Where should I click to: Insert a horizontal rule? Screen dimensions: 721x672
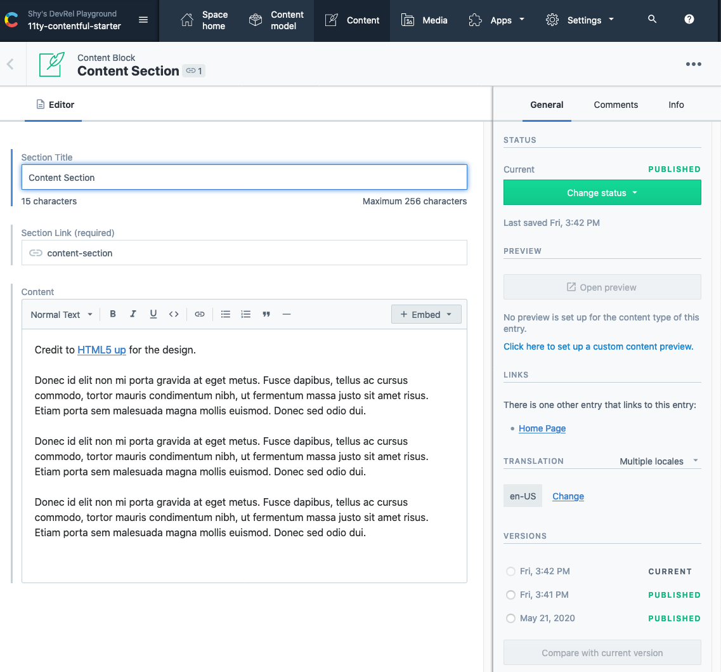click(x=287, y=314)
